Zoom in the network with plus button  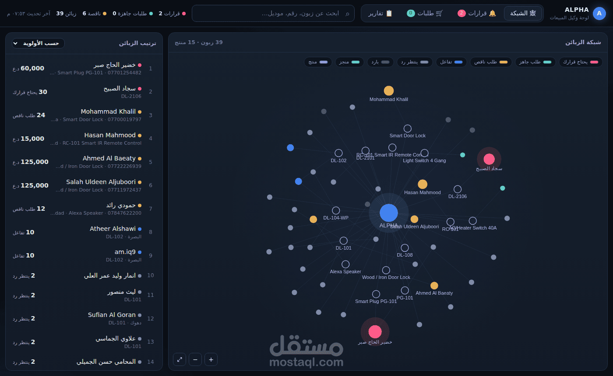pyautogui.click(x=211, y=359)
